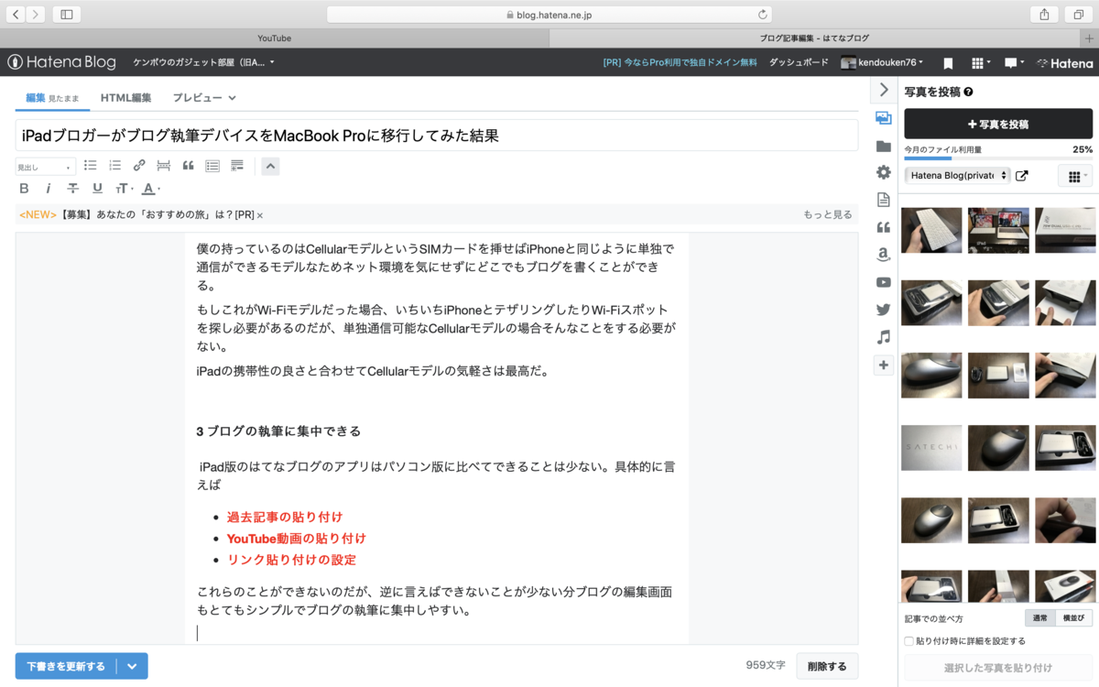Click 下書きを更新する button
Image resolution: width=1099 pixels, height=687 pixels.
coord(66,666)
